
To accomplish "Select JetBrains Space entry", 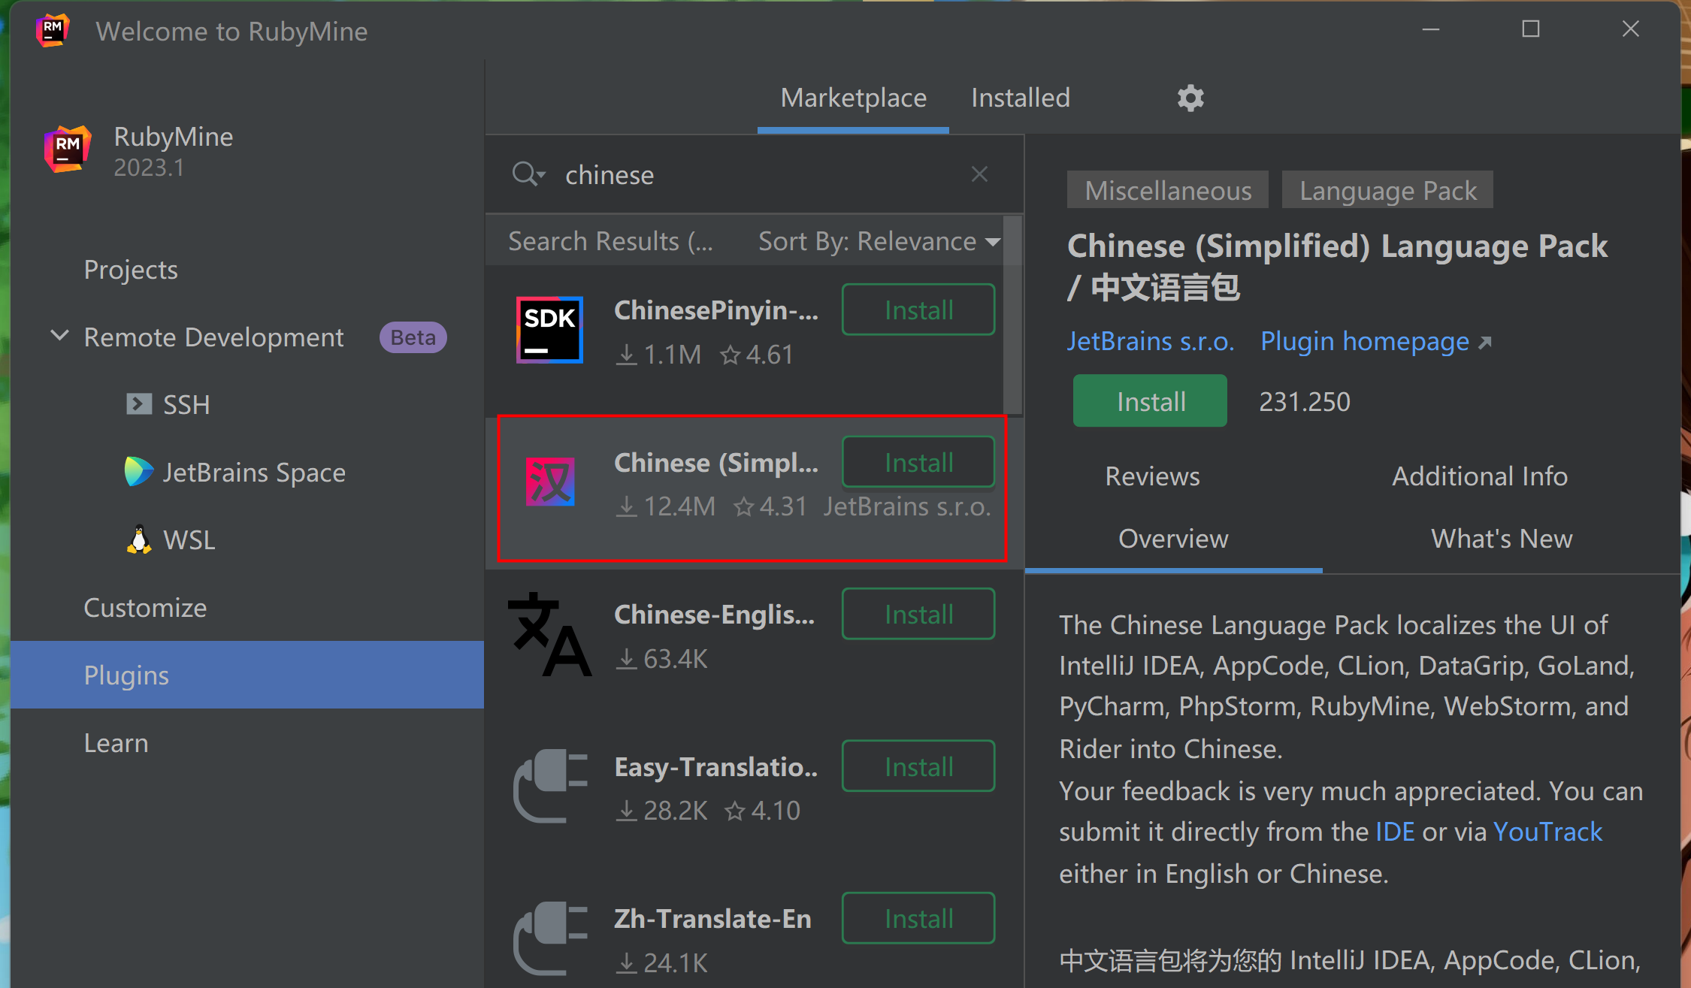I will pos(254,472).
